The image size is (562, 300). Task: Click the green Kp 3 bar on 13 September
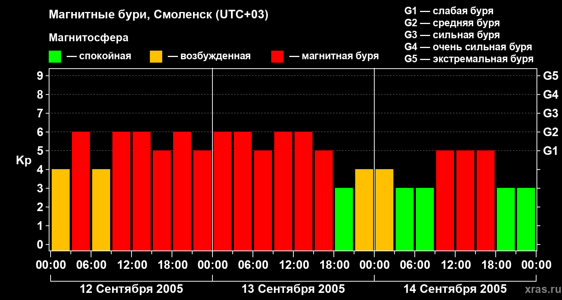[x=344, y=219]
